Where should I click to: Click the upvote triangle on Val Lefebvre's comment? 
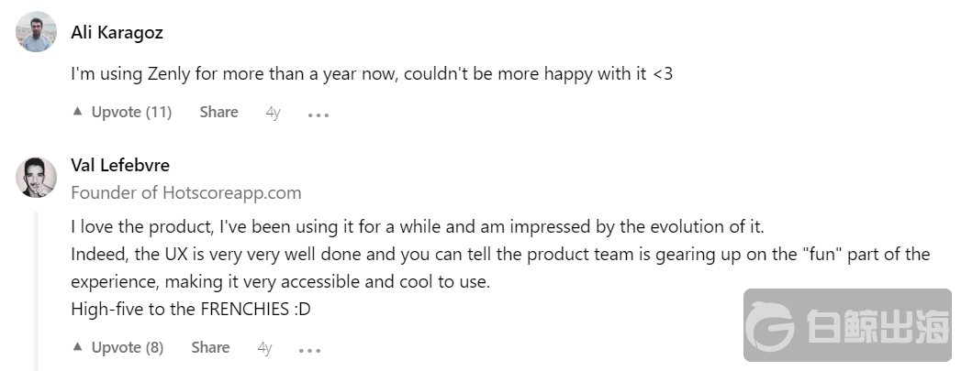77,347
